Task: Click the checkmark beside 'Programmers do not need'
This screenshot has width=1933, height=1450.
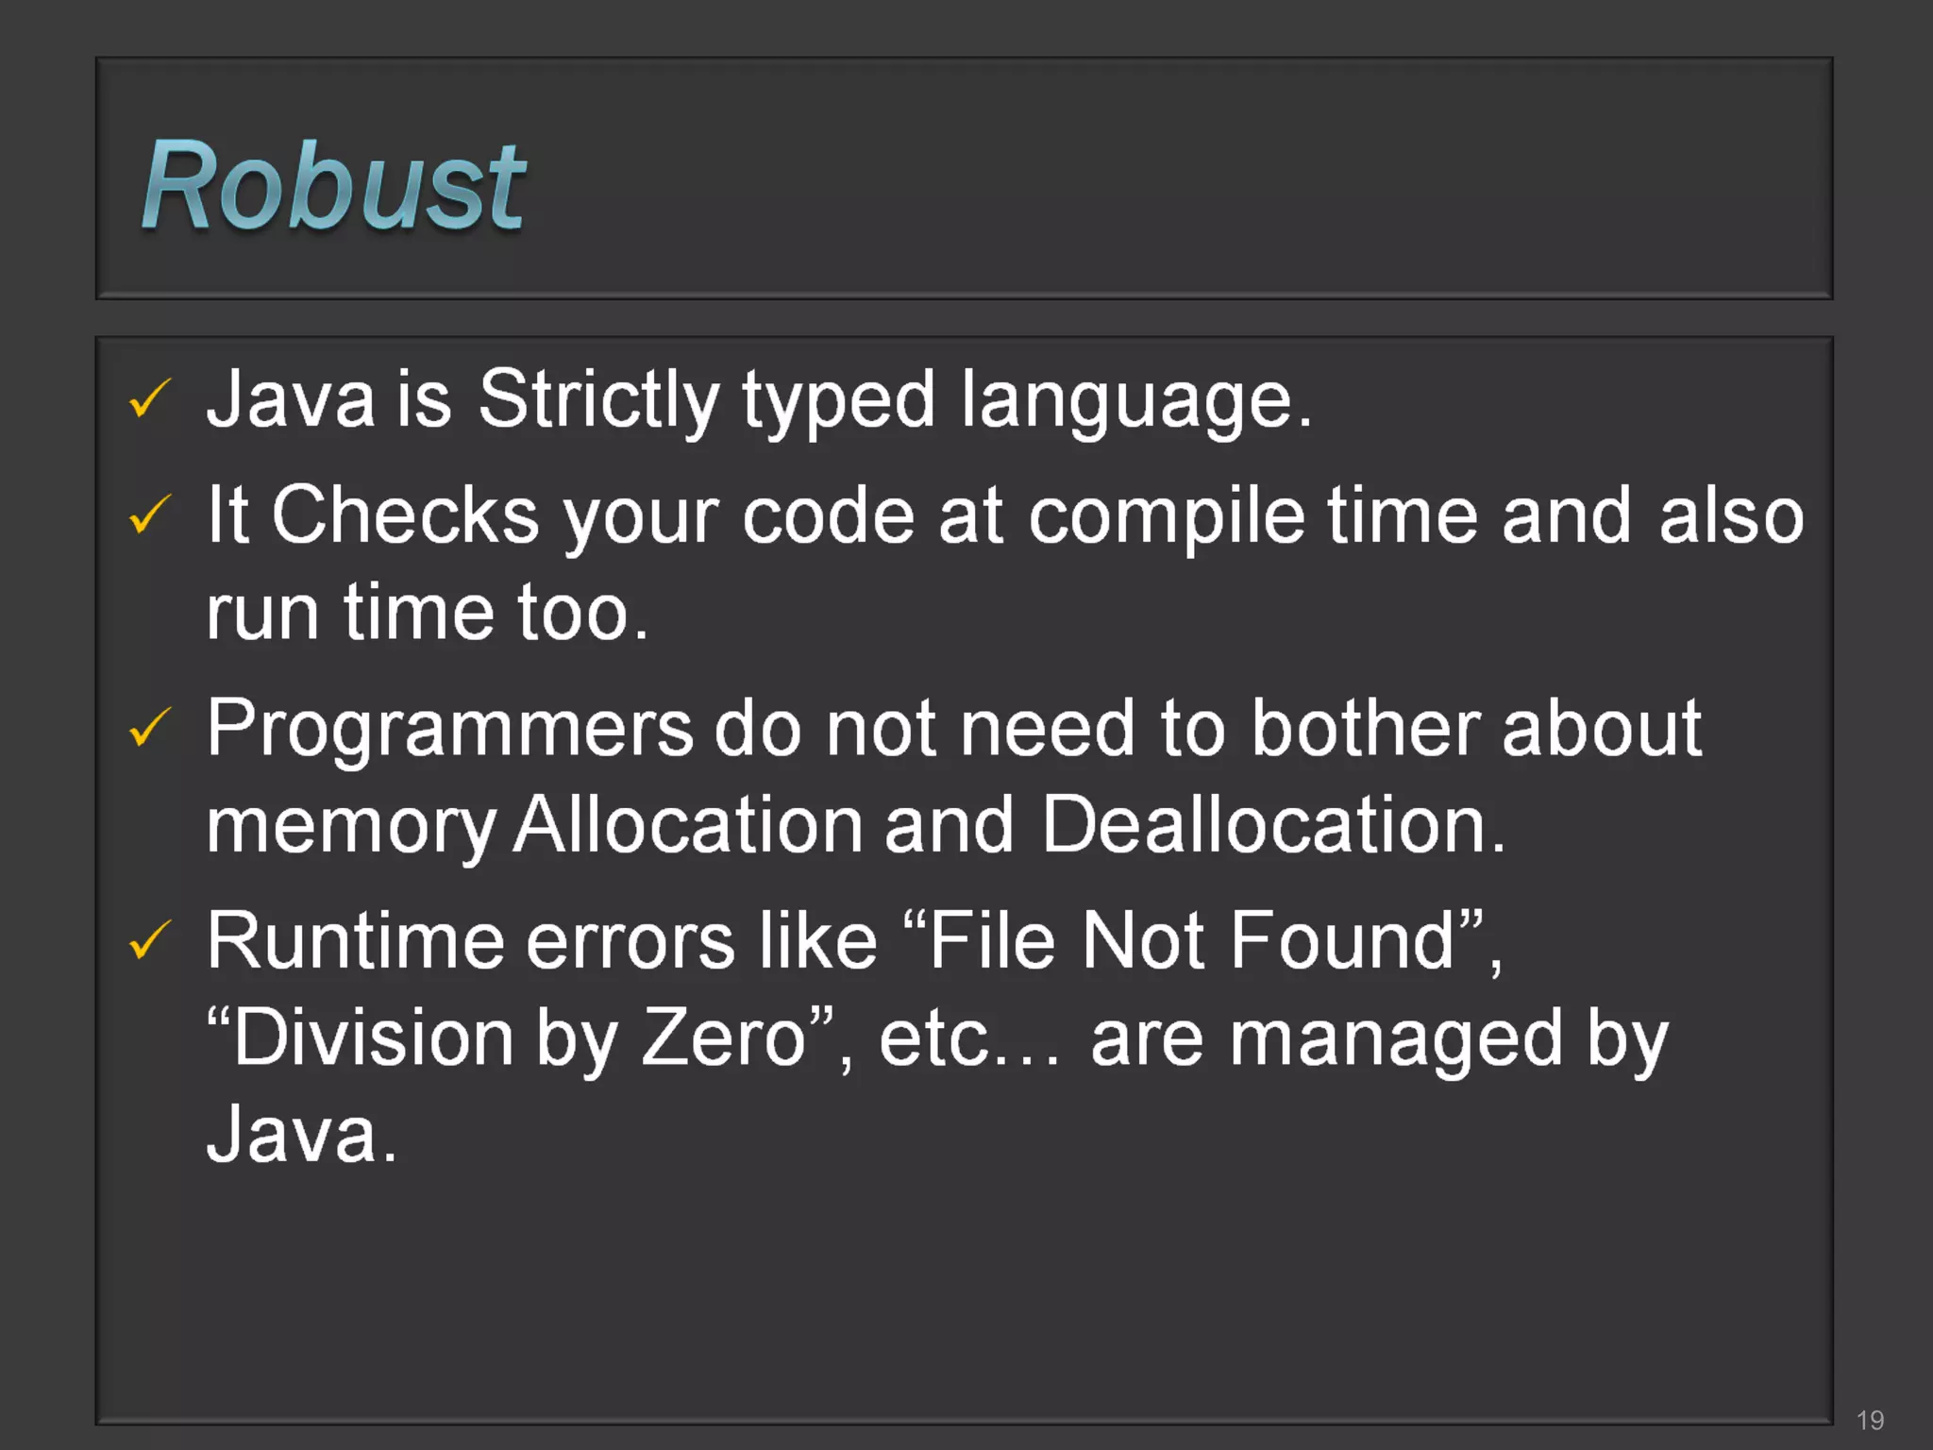Action: coord(150,727)
